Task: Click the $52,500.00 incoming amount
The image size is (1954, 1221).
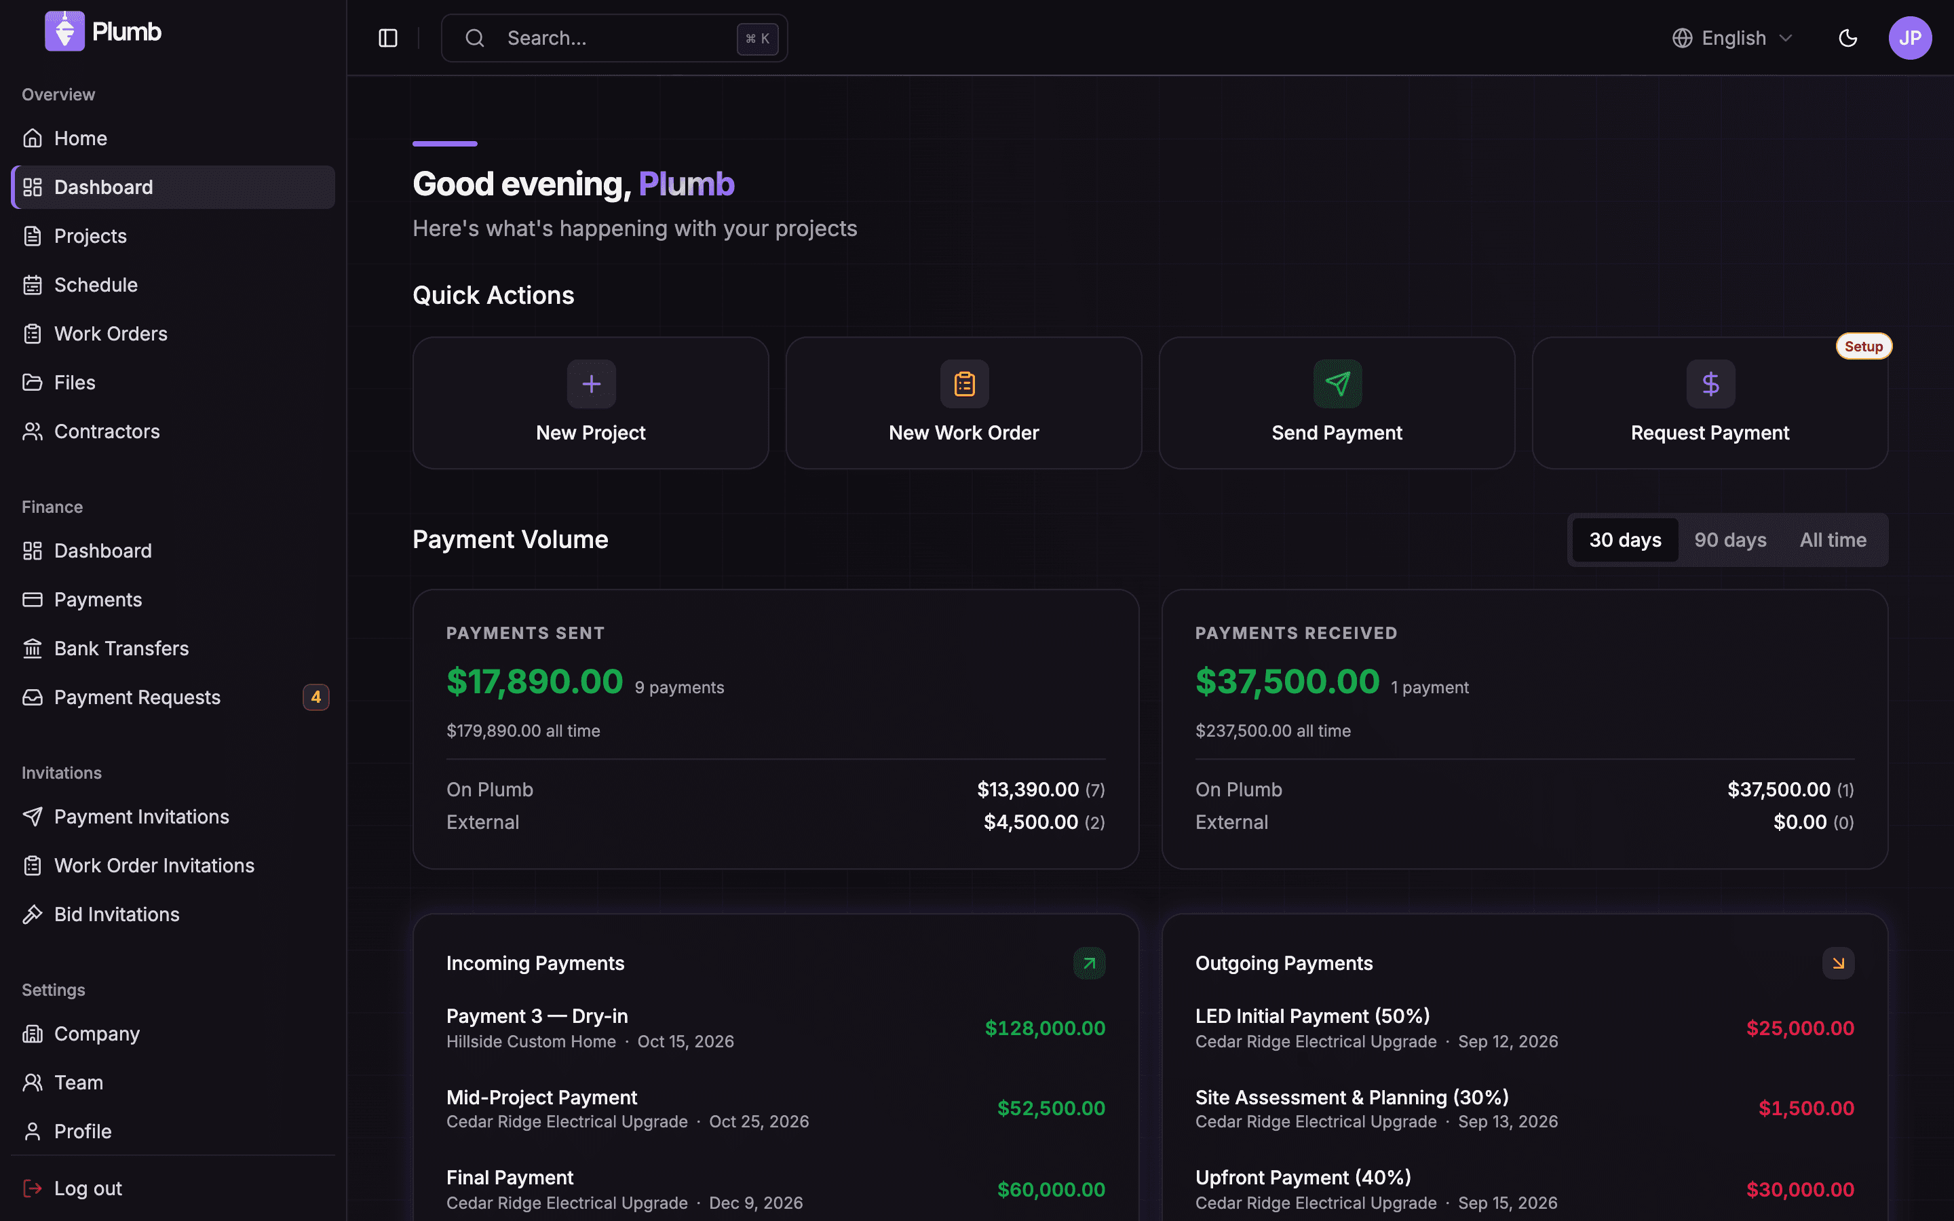Action: pyautogui.click(x=1050, y=1108)
